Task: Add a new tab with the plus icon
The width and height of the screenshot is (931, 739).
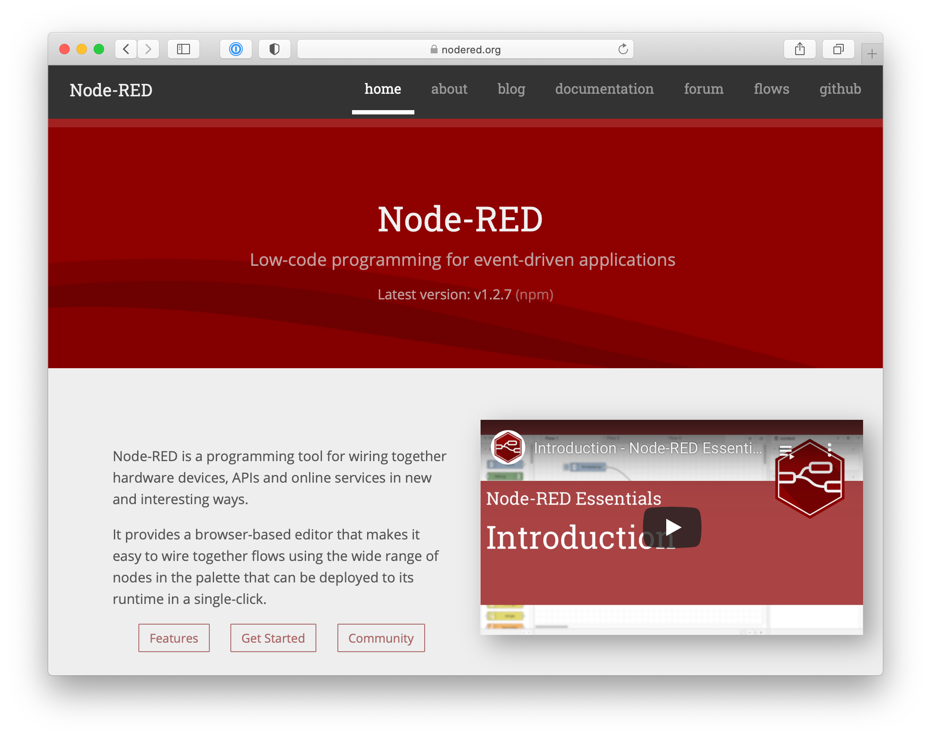Action: click(x=872, y=54)
